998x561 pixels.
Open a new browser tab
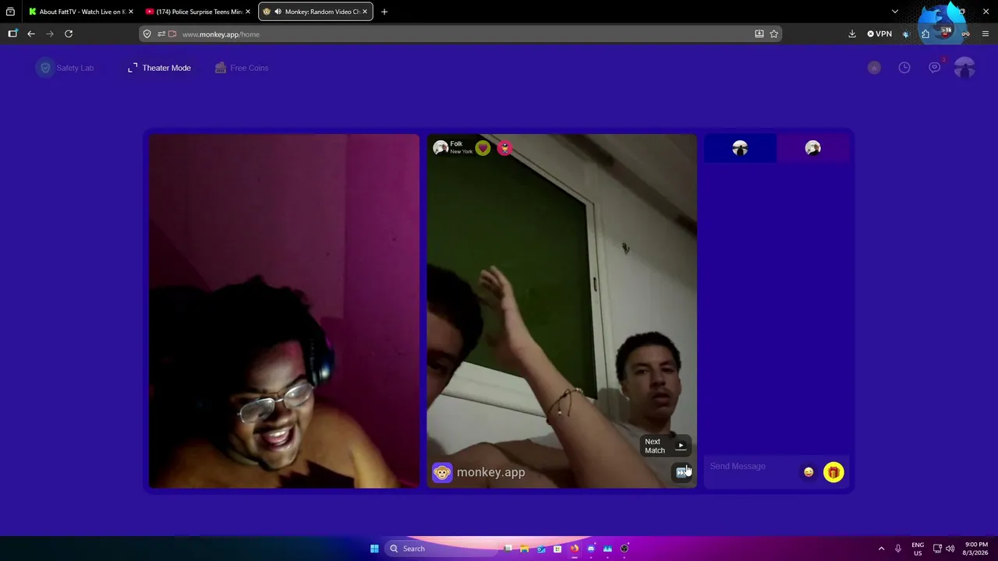pos(384,12)
